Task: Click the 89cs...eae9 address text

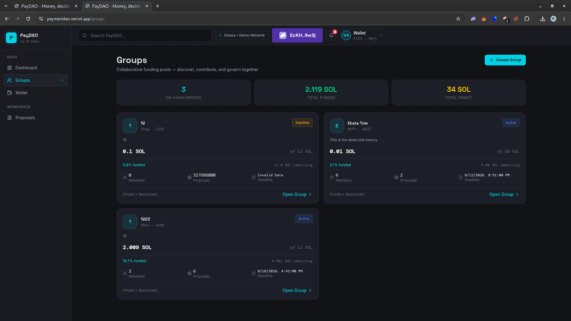Action: click(152, 225)
